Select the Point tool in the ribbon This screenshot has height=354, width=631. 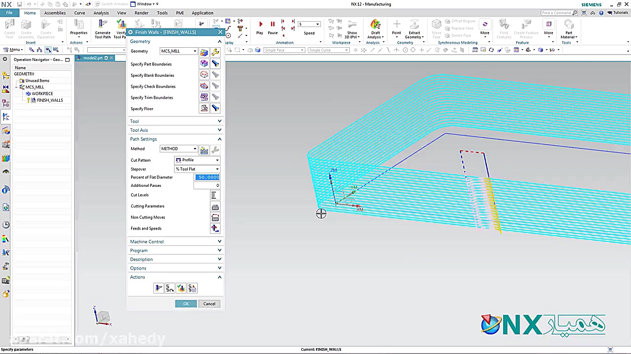(x=396, y=28)
